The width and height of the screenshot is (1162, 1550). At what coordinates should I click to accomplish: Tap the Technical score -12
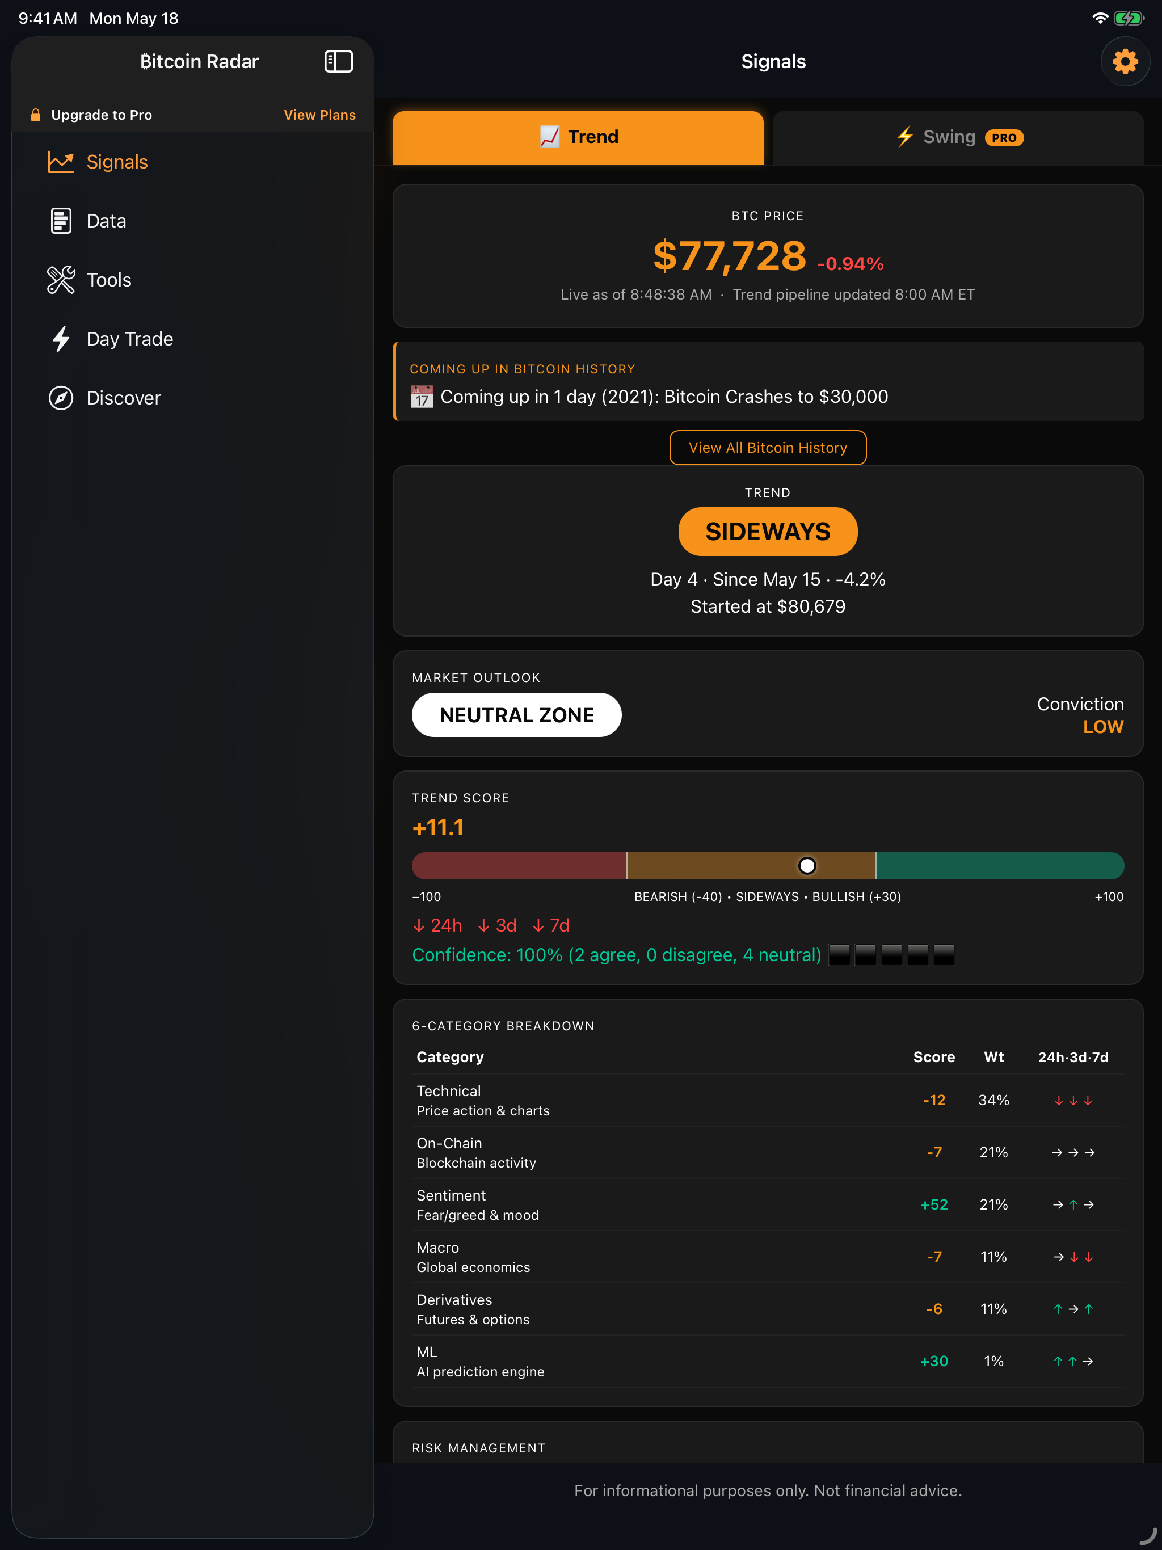934,1100
